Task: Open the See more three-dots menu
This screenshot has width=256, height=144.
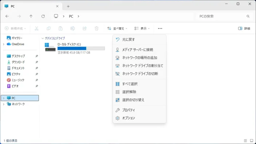Action: point(160,28)
